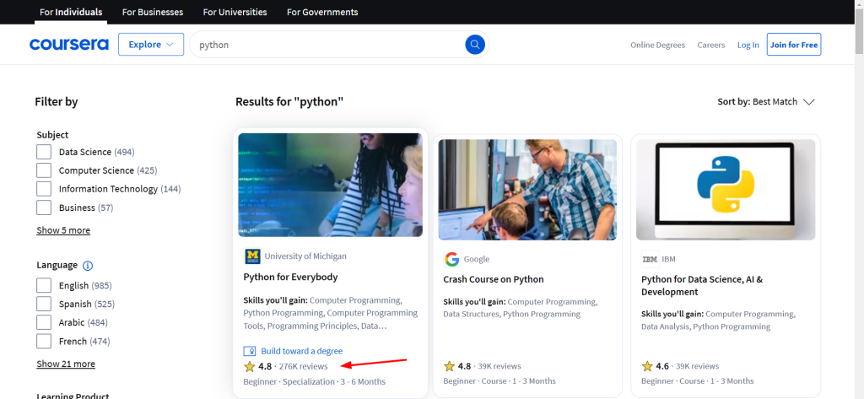The height and width of the screenshot is (399, 864).
Task: Open the Sort by Best Match dropdown
Action: pos(766,102)
